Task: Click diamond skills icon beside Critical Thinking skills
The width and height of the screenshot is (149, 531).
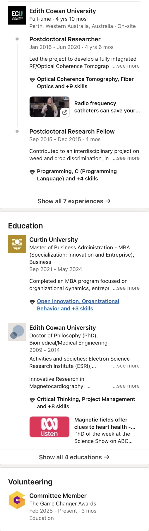Action: coord(32,400)
